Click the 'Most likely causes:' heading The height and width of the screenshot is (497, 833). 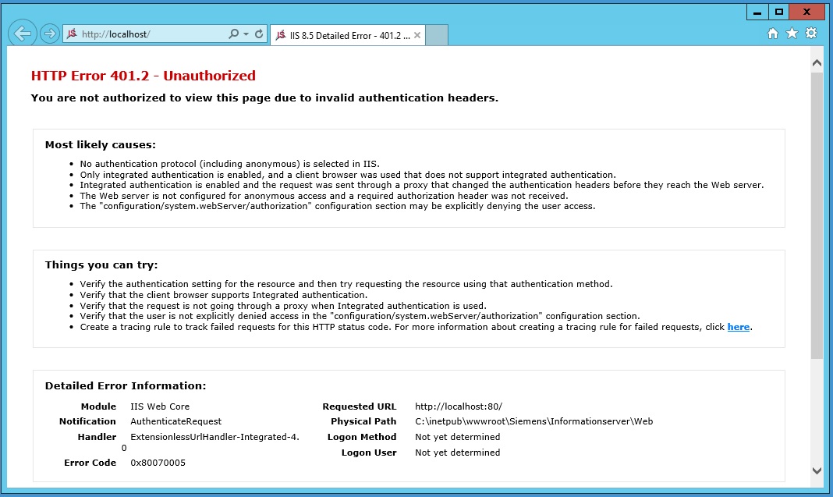tap(101, 144)
